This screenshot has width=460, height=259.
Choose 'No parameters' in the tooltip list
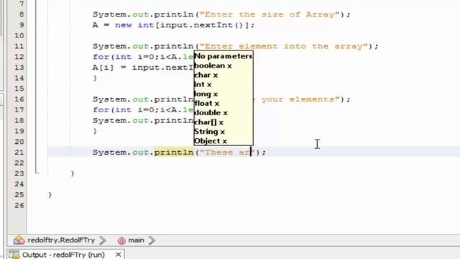click(x=224, y=56)
